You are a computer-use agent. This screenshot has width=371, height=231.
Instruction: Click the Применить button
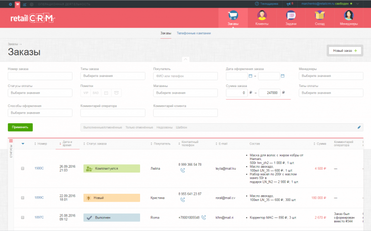20,127
